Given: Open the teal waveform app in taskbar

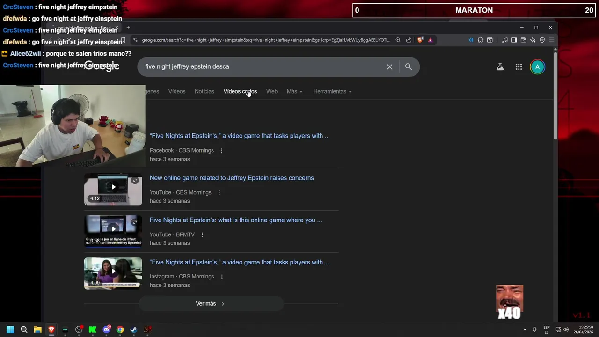Looking at the screenshot, I should tap(65, 330).
